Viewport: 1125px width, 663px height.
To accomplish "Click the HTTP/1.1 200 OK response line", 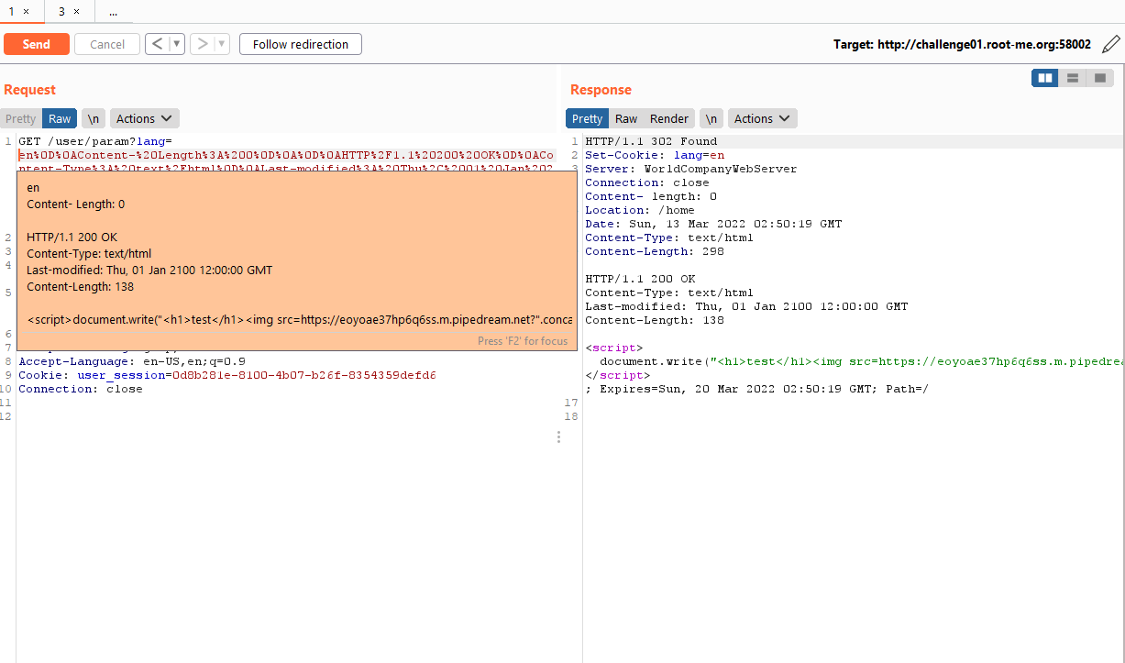I will point(640,279).
